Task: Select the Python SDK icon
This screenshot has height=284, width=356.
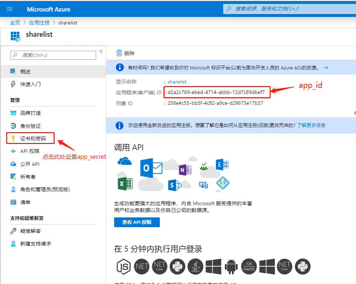Action: coord(177,266)
